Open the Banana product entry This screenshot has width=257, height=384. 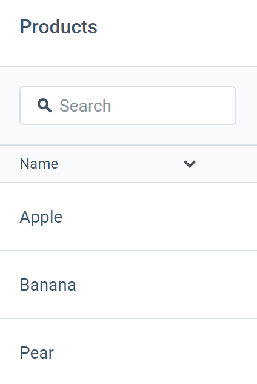(x=48, y=285)
